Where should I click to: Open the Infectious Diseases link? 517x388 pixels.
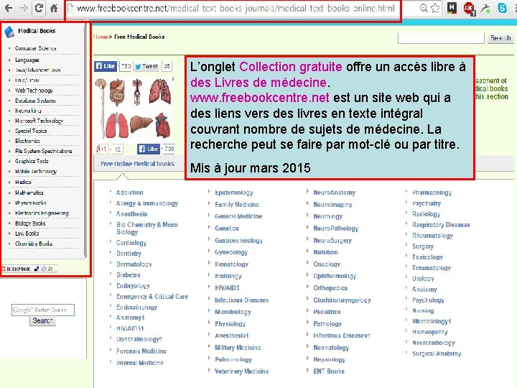[241, 300]
